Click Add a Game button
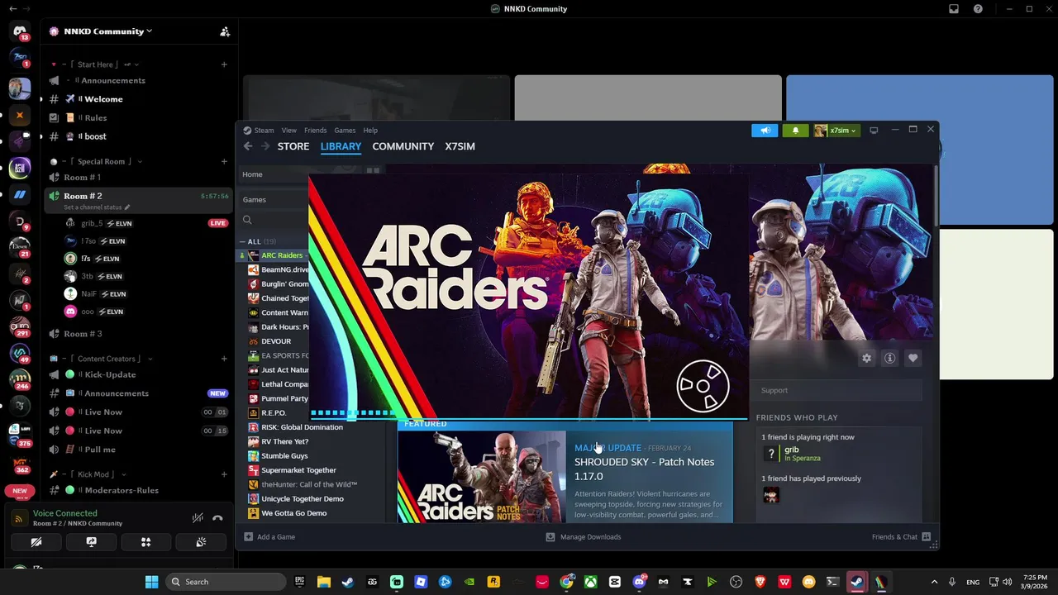The height and width of the screenshot is (595, 1058). 269,537
